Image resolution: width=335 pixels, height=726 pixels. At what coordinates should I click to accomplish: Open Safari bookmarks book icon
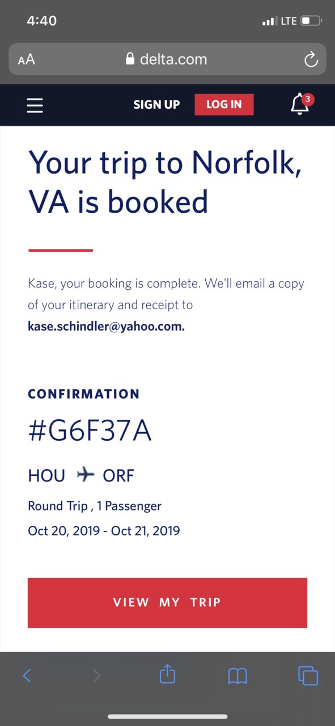click(238, 676)
